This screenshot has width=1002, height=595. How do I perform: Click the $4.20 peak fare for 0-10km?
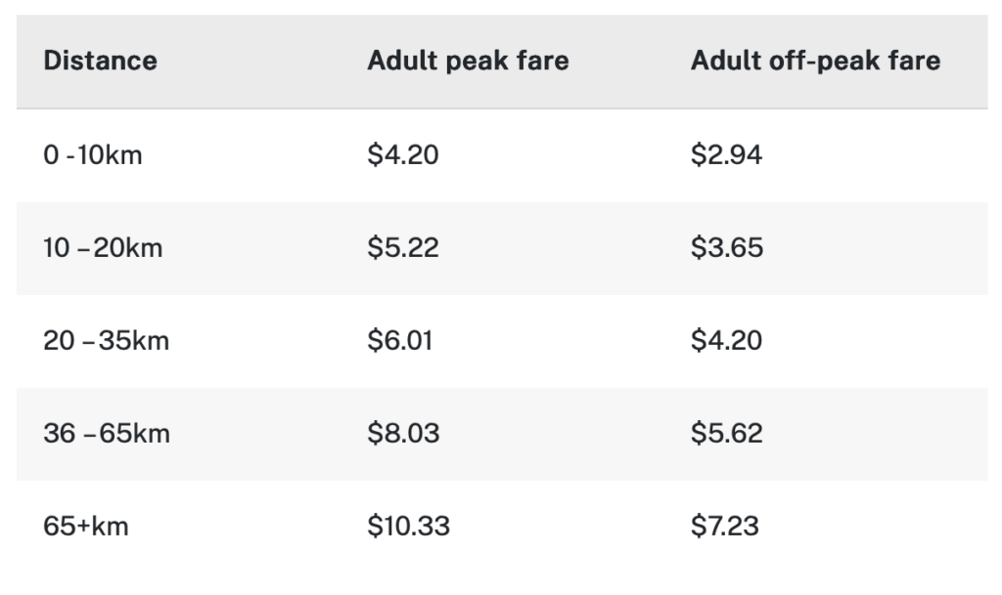coord(403,155)
